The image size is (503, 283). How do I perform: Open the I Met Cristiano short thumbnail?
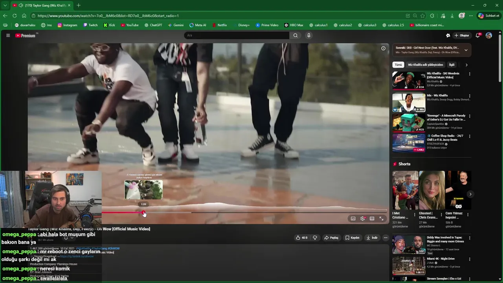click(x=405, y=190)
